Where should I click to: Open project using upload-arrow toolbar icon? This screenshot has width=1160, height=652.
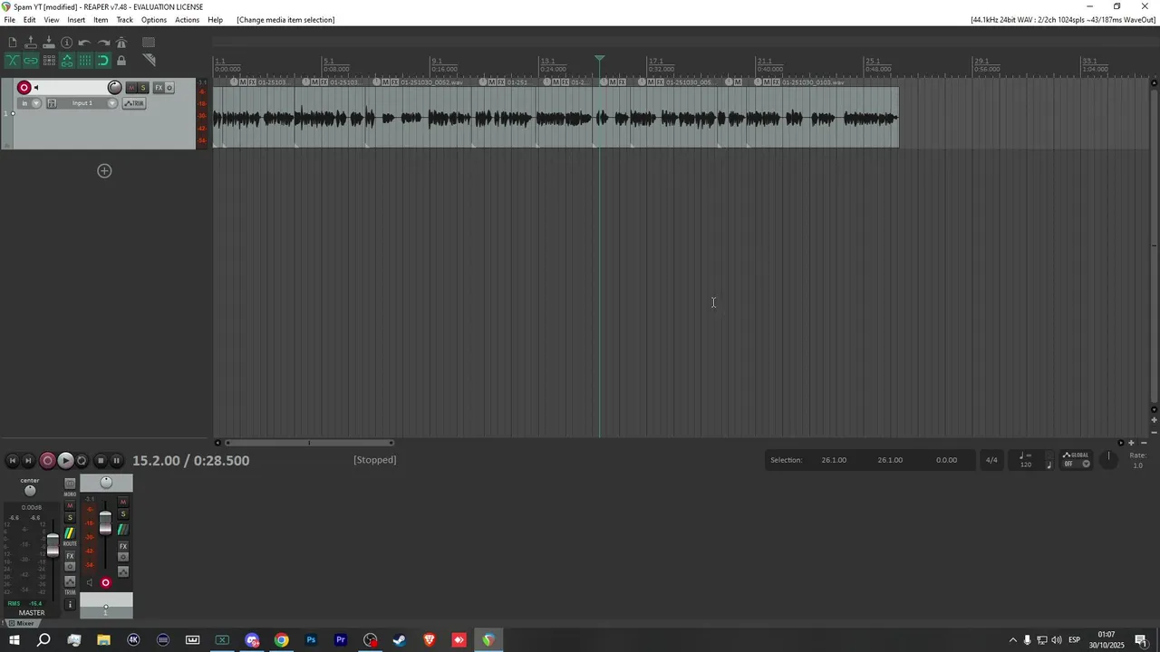pos(31,43)
